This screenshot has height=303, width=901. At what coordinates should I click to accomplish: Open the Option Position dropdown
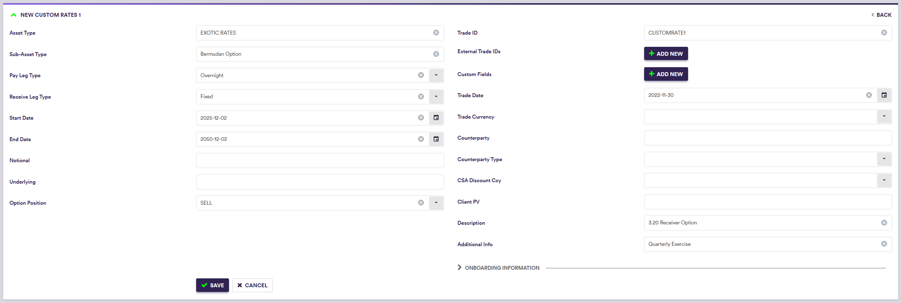[x=436, y=203]
